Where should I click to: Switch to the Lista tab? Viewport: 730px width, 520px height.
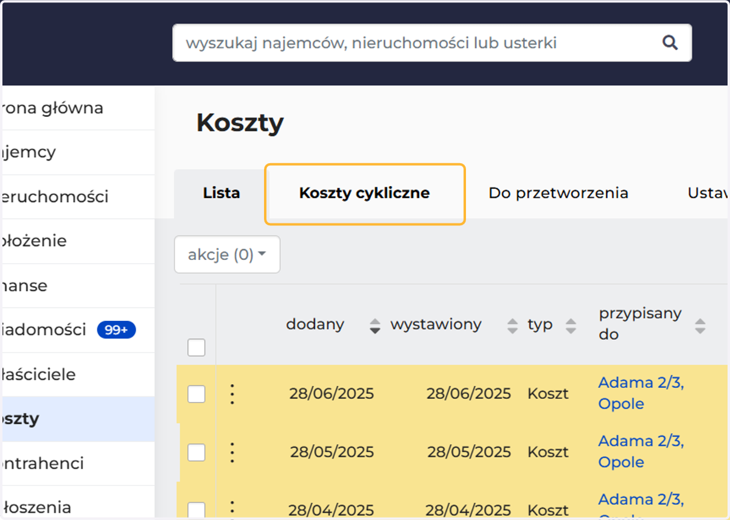pyautogui.click(x=221, y=193)
